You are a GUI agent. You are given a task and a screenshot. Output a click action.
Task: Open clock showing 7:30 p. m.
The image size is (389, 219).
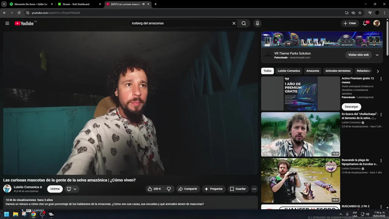pos(380,214)
